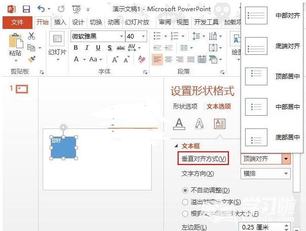Open the font name 微软雅黑 dropdown
This screenshot has width=306, height=231.
121,37
